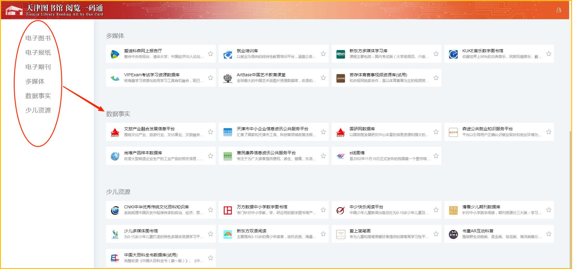Viewport: 573px width, 269px height.
Task: Click the 书童AR互动科普 round AR icon
Action: tap(453, 234)
